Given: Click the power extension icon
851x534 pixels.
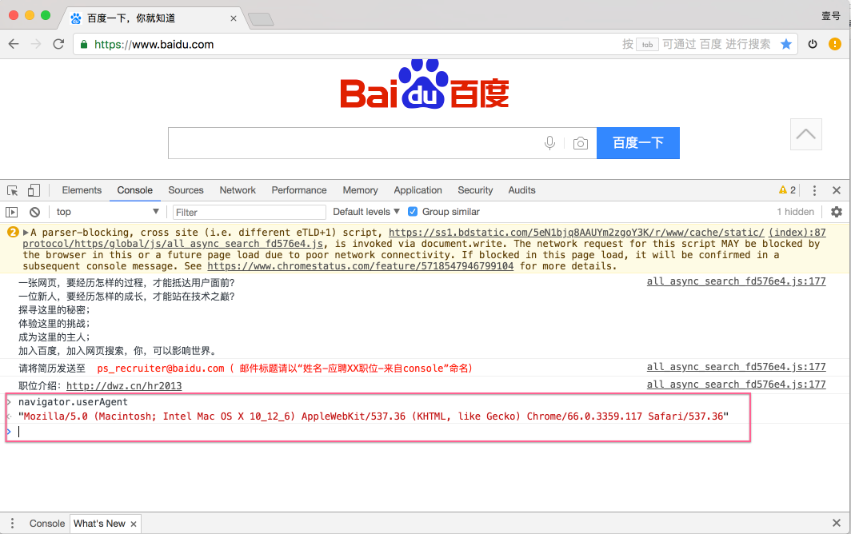Looking at the screenshot, I should (813, 44).
